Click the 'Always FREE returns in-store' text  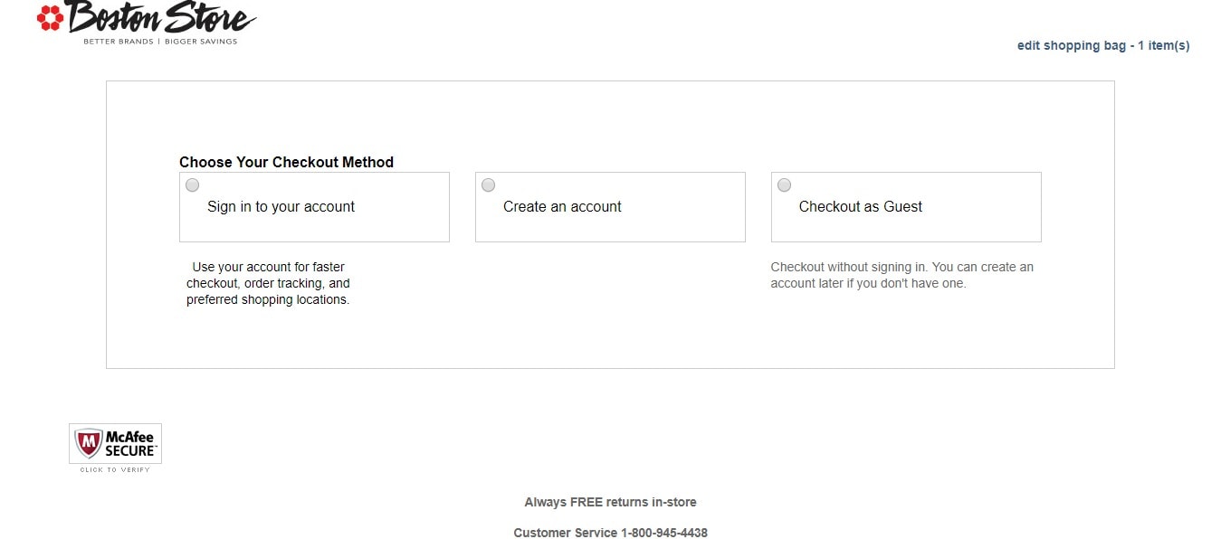[611, 502]
